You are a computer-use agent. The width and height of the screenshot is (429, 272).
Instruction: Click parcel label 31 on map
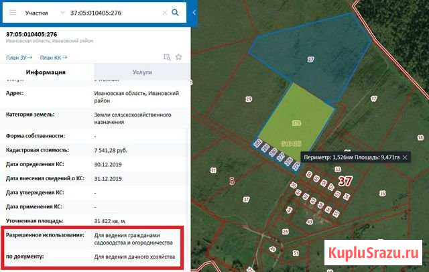click(213, 171)
